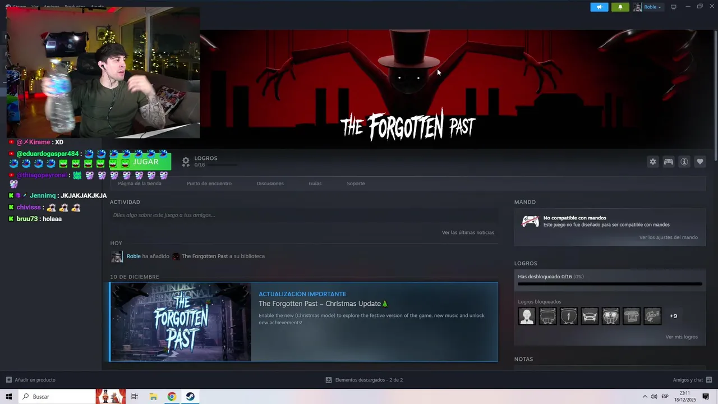Open the Christmas Update news thumbnail

tap(181, 322)
